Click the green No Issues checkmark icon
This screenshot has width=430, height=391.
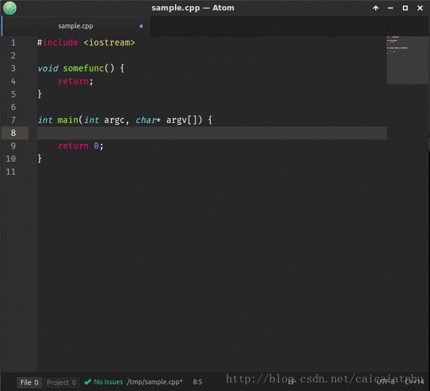(x=87, y=382)
